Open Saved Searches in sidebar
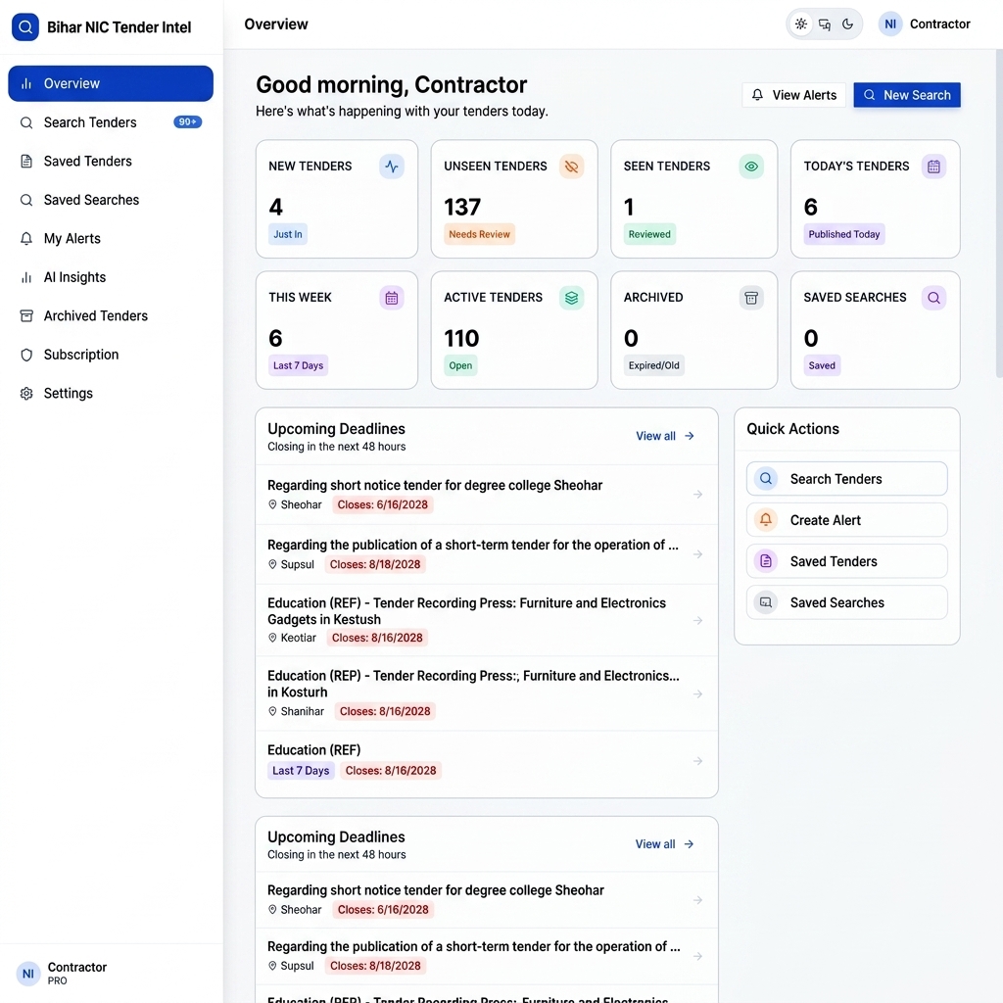Screen dimensions: 1003x1003 (x=111, y=200)
